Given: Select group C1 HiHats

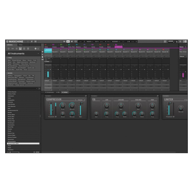Looking at the screenshot, I should (63, 46).
